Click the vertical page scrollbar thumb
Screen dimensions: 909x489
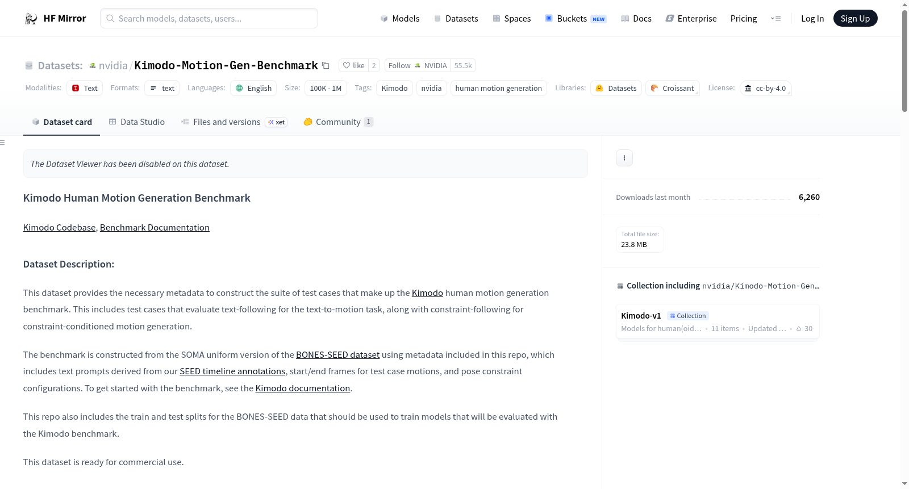[x=904, y=61]
